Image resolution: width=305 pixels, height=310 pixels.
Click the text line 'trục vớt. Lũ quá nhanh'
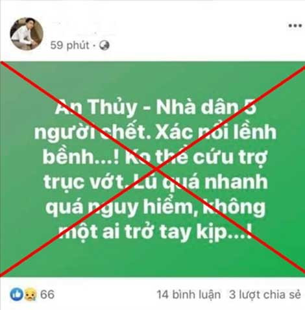[156, 182]
